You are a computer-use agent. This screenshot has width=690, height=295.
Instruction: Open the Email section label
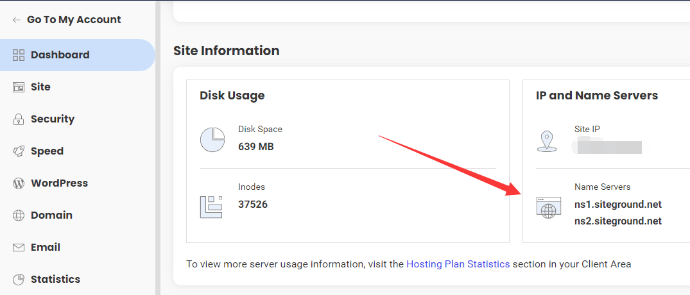(x=45, y=248)
